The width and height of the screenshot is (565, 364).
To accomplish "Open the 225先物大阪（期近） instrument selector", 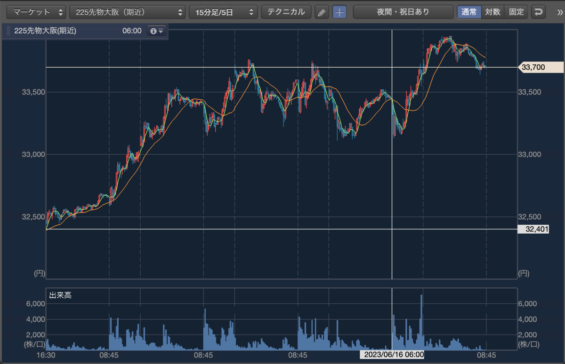I will click(128, 12).
